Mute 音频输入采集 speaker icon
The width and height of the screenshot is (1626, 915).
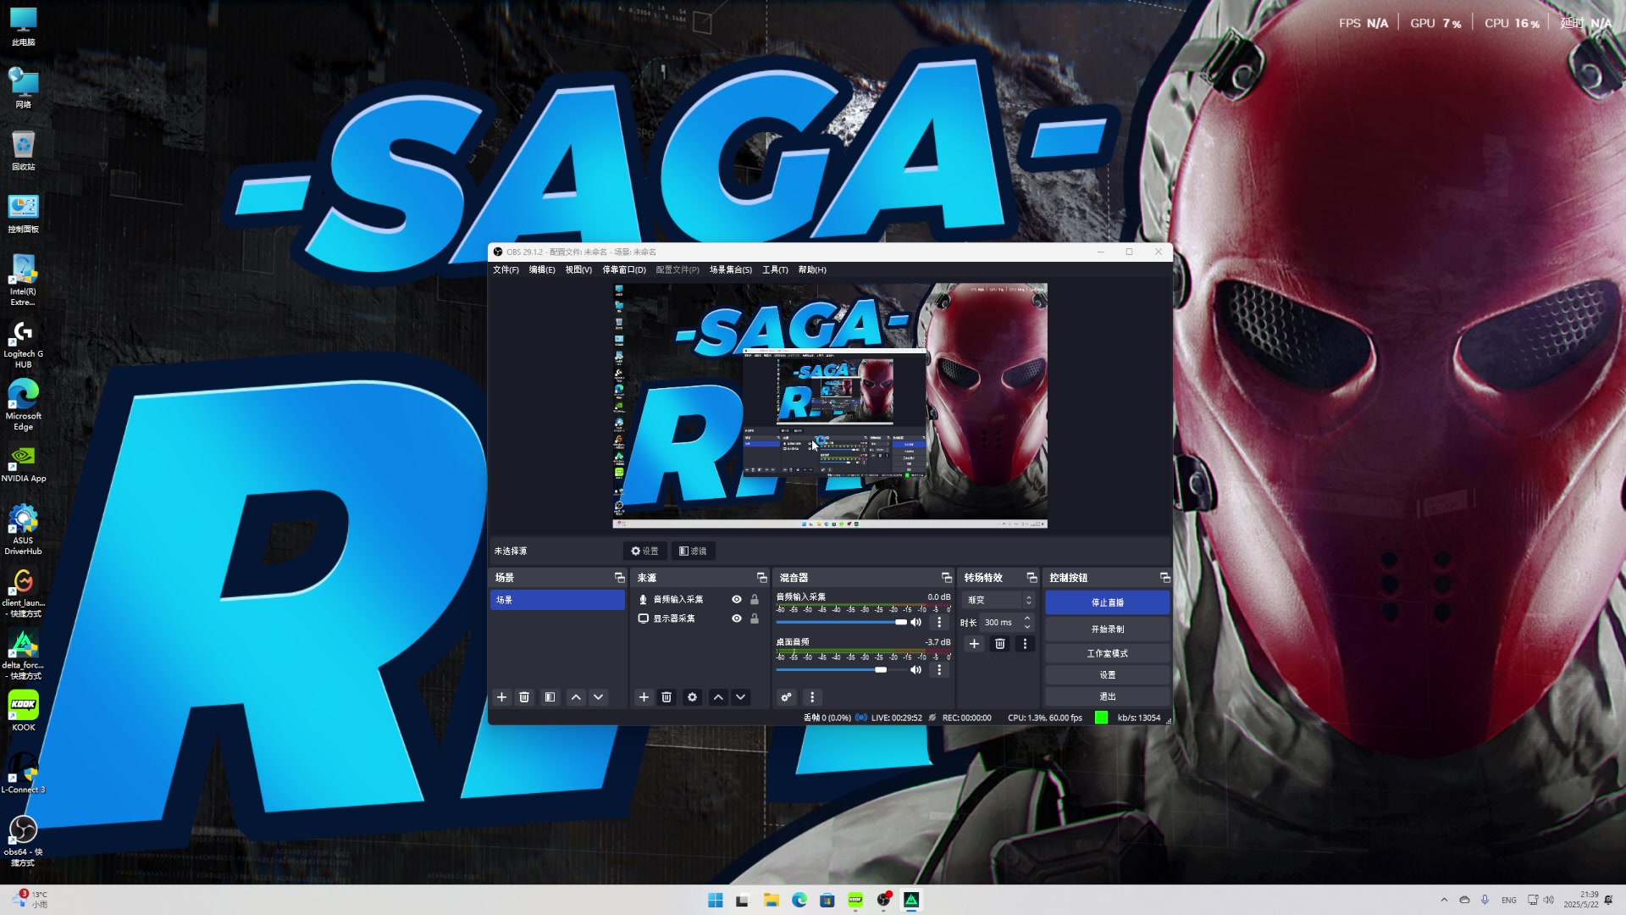(915, 622)
